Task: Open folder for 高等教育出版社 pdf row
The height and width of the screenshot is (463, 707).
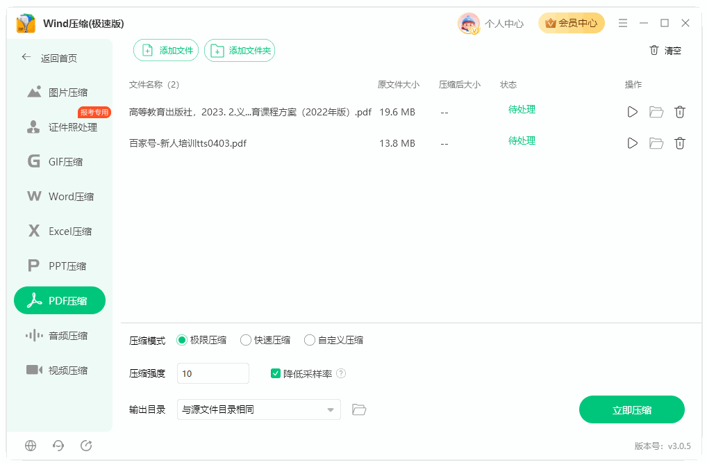Action: coord(656,112)
